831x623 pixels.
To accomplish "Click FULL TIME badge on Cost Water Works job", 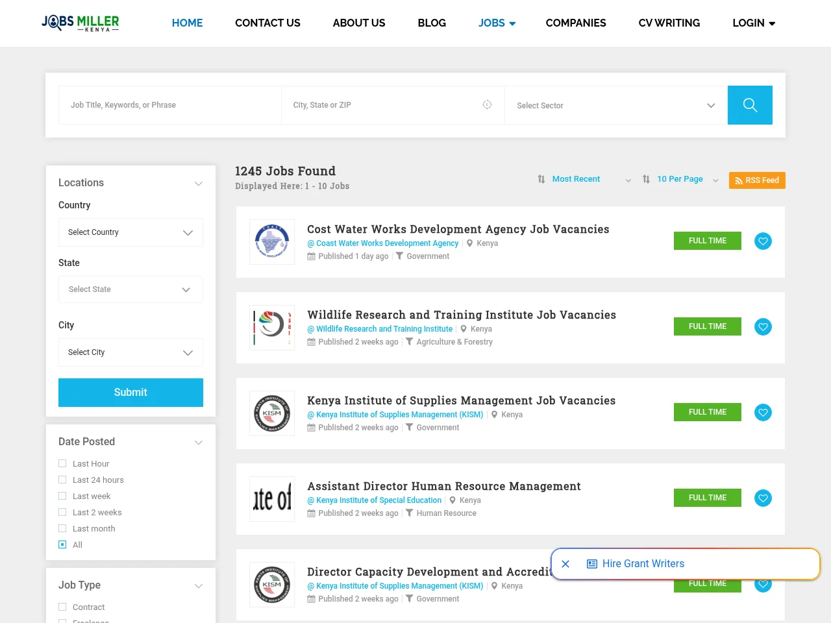I will click(708, 241).
